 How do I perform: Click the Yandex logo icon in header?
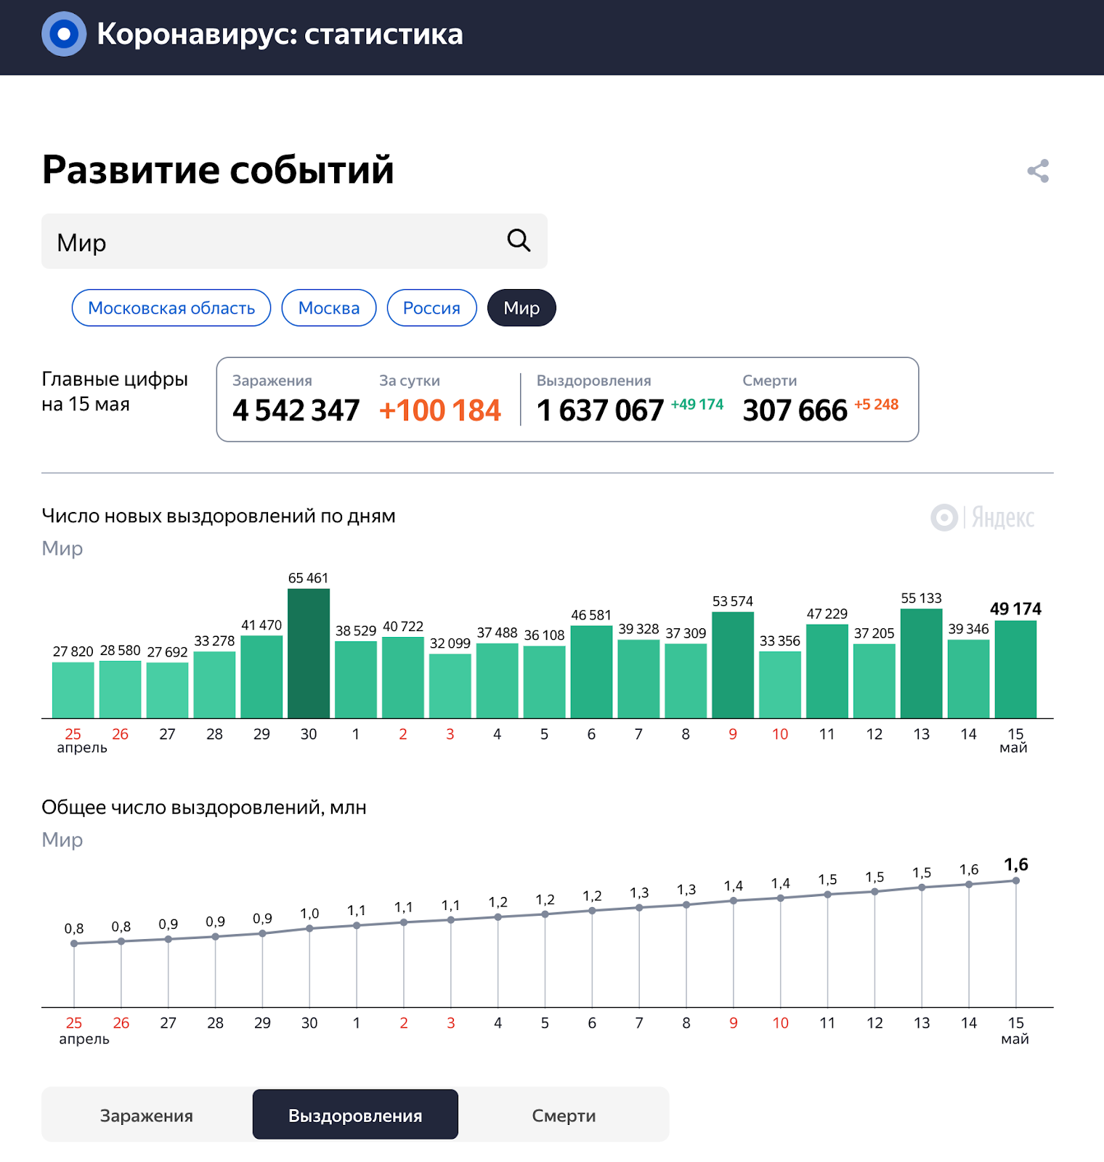pos(64,34)
